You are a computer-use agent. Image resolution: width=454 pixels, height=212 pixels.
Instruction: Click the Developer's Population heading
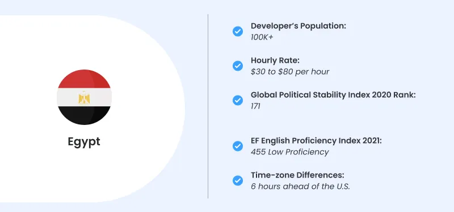[299, 26]
